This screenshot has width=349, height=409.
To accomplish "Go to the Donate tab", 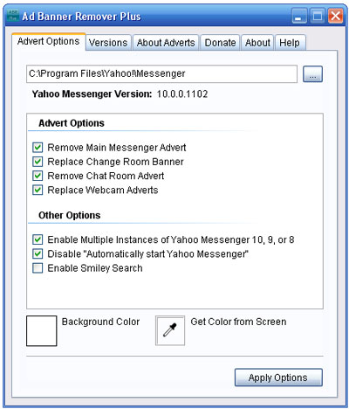I will [220, 43].
